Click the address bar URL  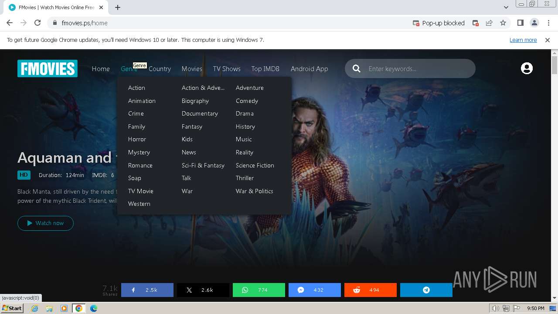85,23
